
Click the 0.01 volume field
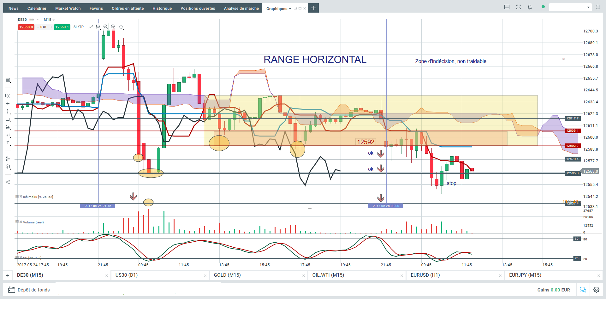44,27
